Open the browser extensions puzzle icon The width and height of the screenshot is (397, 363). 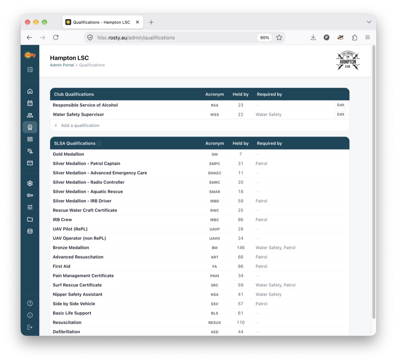tap(354, 38)
